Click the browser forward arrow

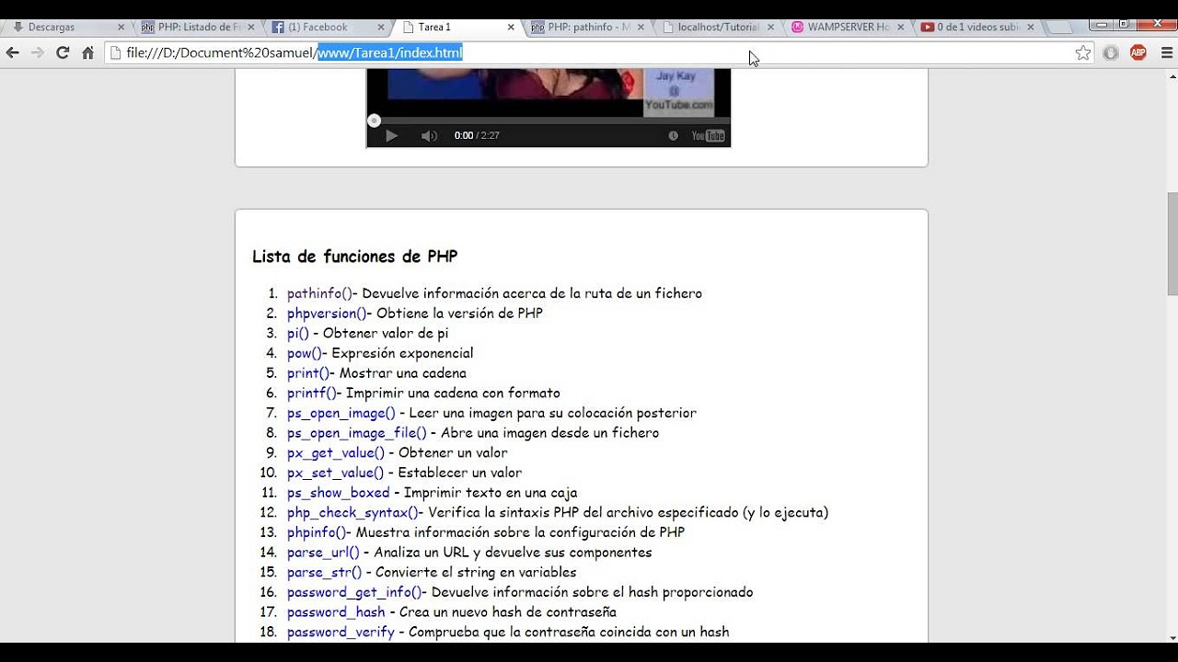pyautogui.click(x=38, y=53)
